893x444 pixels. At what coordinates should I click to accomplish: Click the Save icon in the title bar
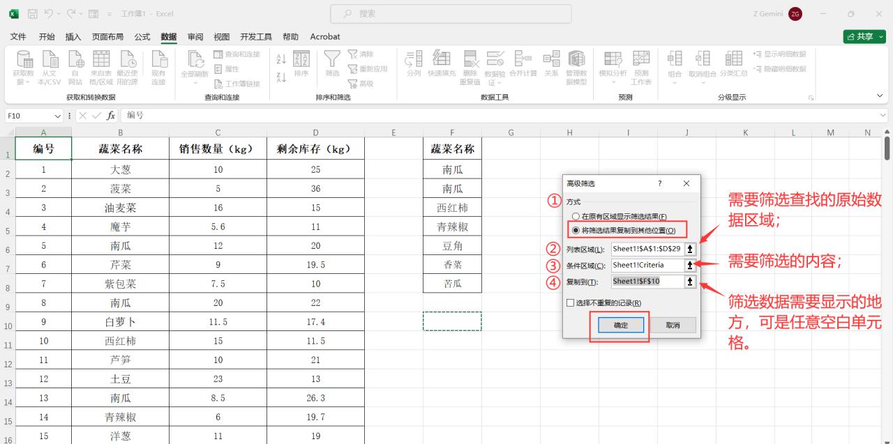coord(32,14)
